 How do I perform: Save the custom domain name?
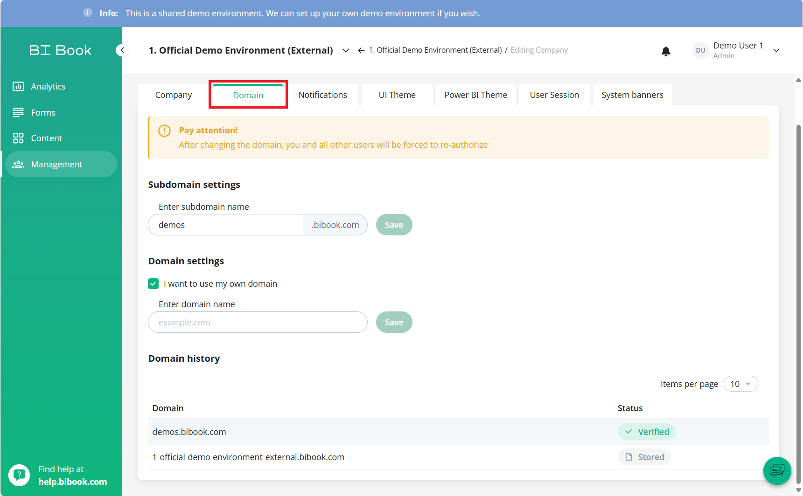click(x=394, y=322)
